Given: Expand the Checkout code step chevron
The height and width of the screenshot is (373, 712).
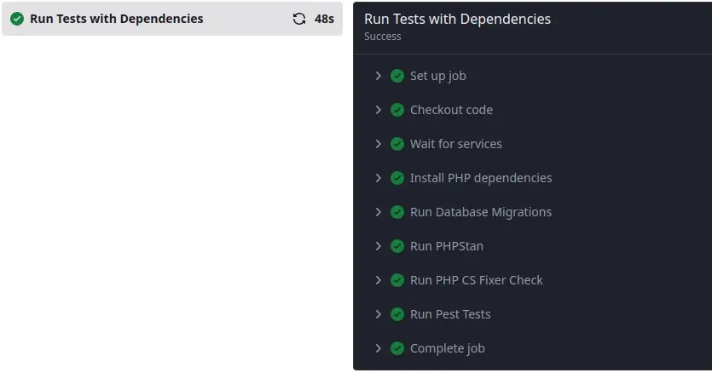Looking at the screenshot, I should click(379, 110).
